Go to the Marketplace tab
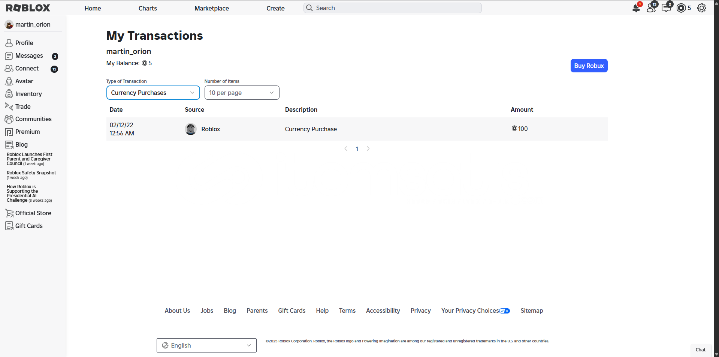 click(x=212, y=8)
